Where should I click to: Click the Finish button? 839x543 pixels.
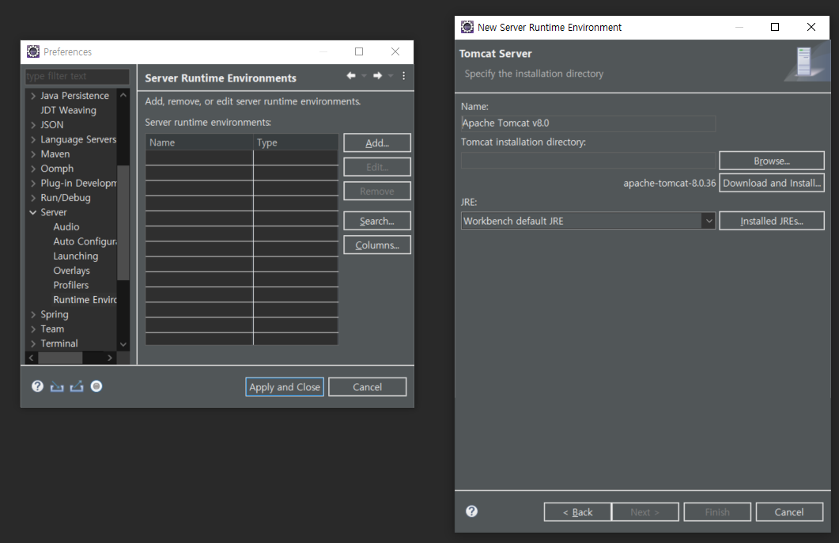coord(717,512)
